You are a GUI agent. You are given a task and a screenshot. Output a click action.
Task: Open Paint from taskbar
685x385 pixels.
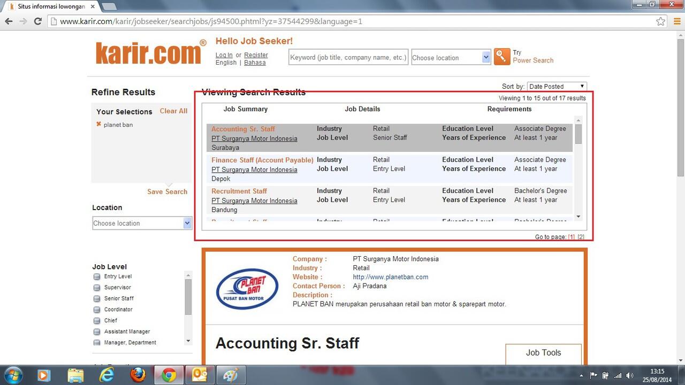pos(231,375)
